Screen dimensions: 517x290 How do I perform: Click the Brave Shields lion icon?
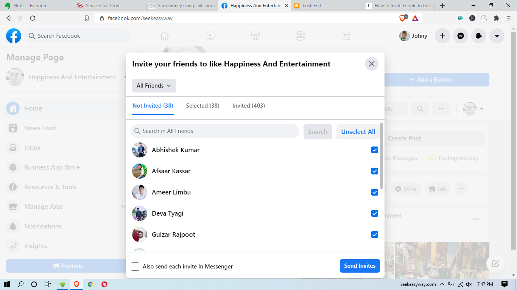[x=403, y=18]
